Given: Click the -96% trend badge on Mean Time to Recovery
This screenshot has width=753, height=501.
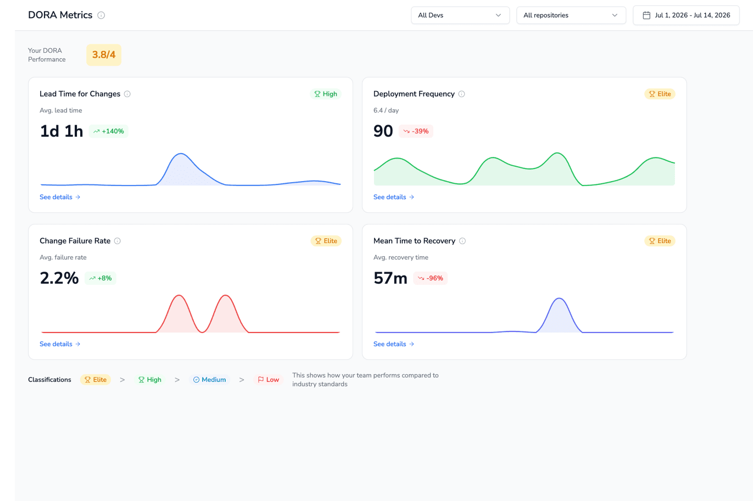Looking at the screenshot, I should click(431, 278).
